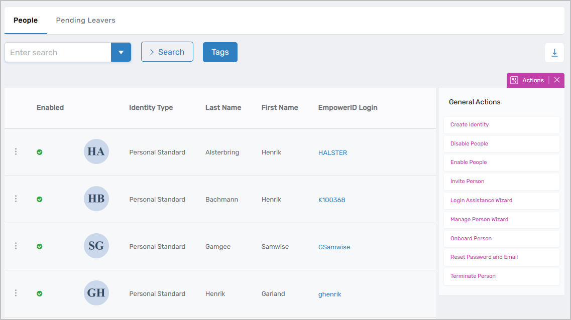Open the row options menu for Bachmann
The image size is (571, 320).
pyautogui.click(x=16, y=199)
